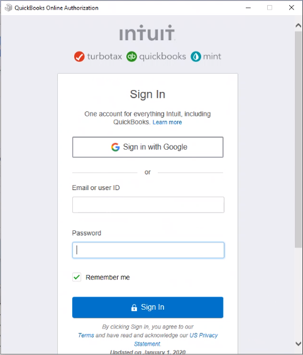Click the padlock icon on Sign In button
The image size is (303, 355).
[134, 307]
